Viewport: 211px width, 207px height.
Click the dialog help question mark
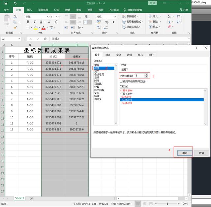tap(196, 48)
